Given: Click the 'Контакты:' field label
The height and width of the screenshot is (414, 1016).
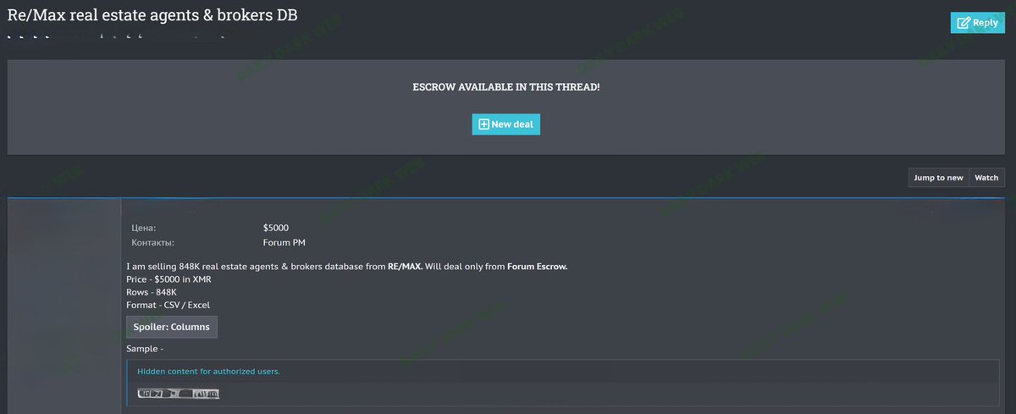Looking at the screenshot, I should pos(153,243).
